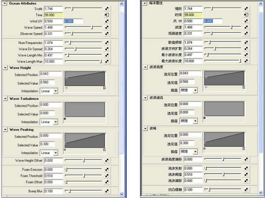This screenshot has height=198, width=265.
Task: Click the map button for 最小波浪长度
Action: (246, 55)
